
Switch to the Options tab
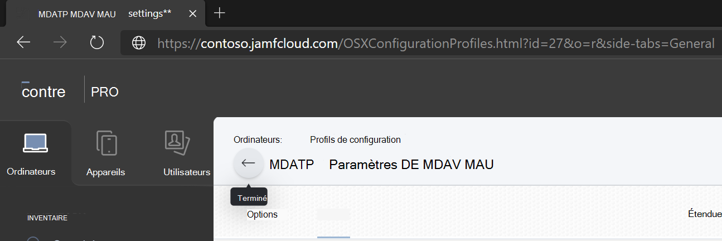click(263, 214)
